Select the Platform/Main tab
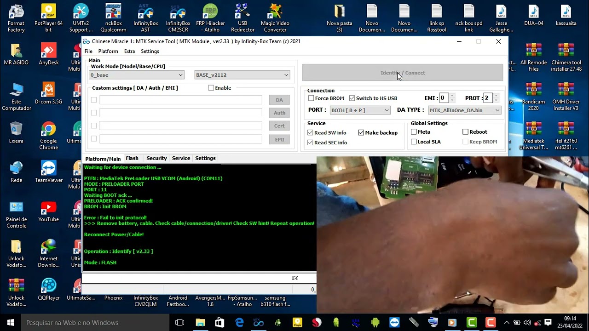This screenshot has height=331, width=589. point(103,159)
